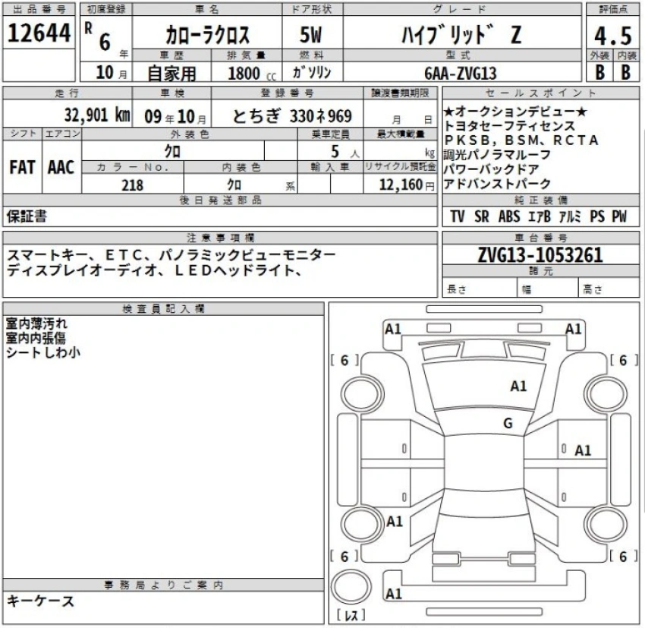Image resolution: width=645 pixels, height=628 pixels.
Task: Click the inspector note シートしわ小
Action: 42,352
